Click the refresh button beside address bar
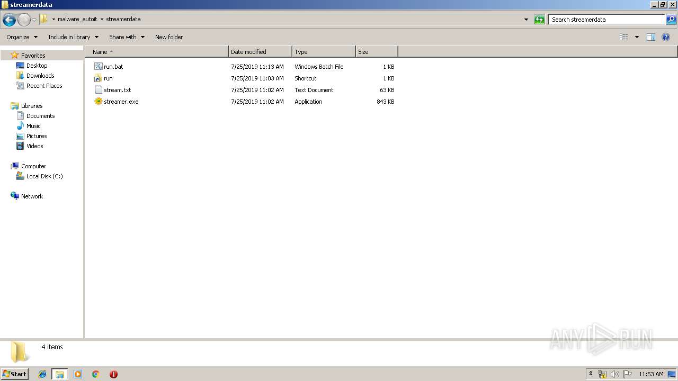This screenshot has width=678, height=381. (x=539, y=20)
